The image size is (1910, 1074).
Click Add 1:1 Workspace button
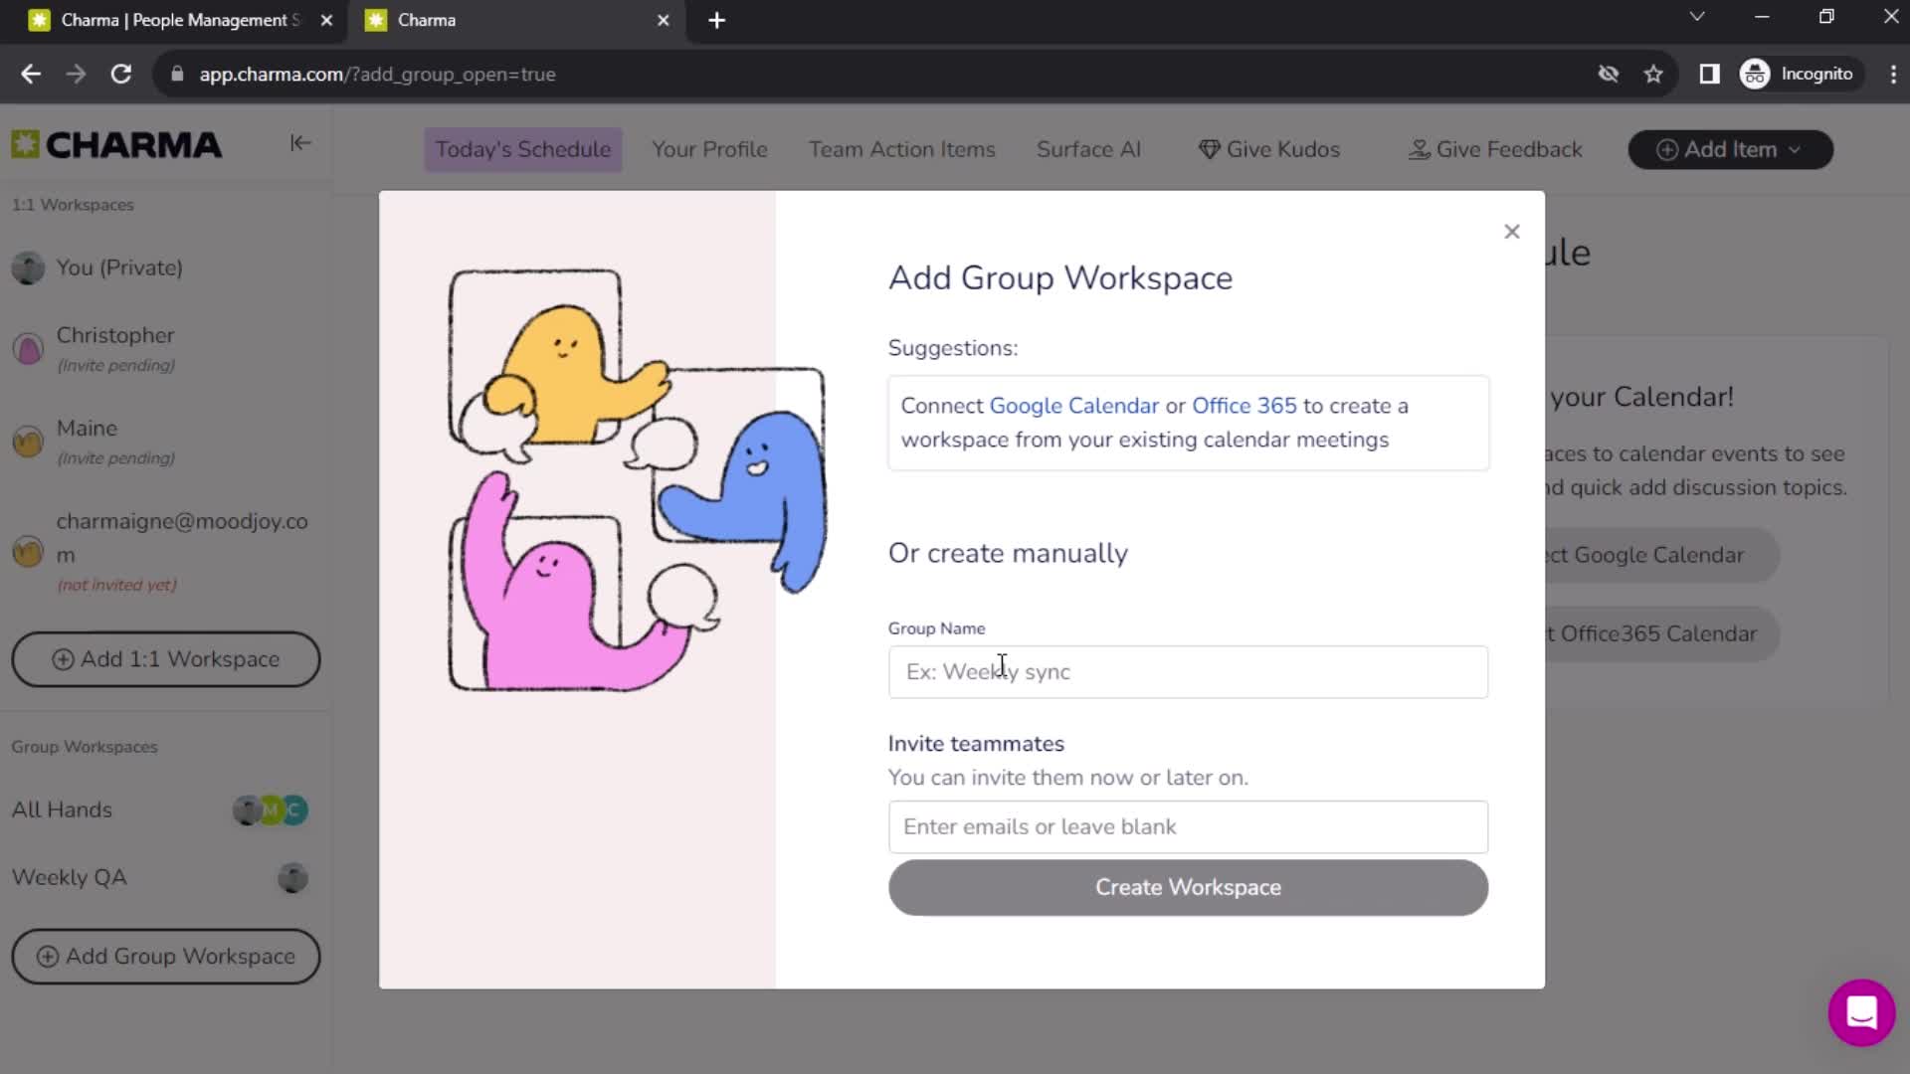(165, 659)
